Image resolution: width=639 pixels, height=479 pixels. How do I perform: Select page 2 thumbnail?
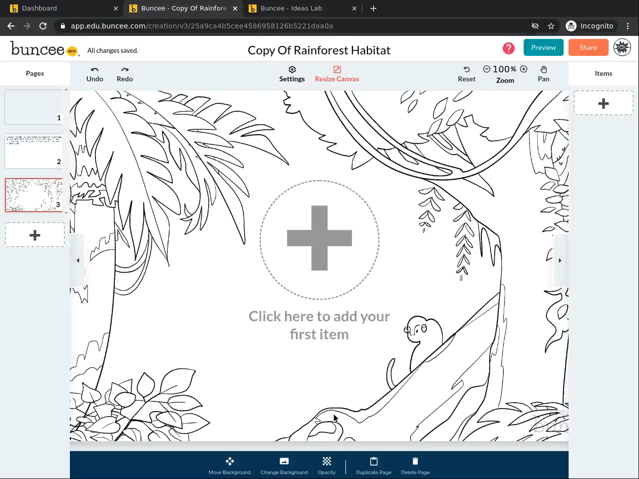(34, 151)
